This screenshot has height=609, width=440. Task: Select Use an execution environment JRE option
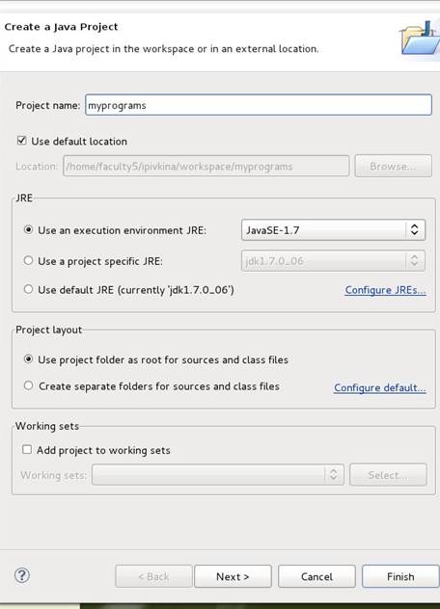point(28,229)
